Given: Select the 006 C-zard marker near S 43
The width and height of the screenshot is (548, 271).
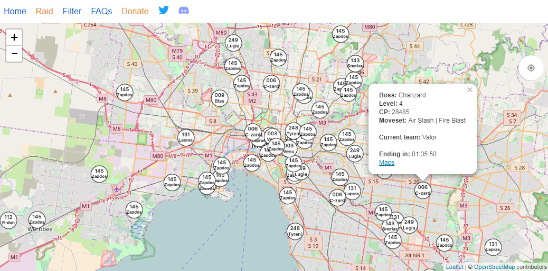Looking at the screenshot, I should click(x=271, y=83).
